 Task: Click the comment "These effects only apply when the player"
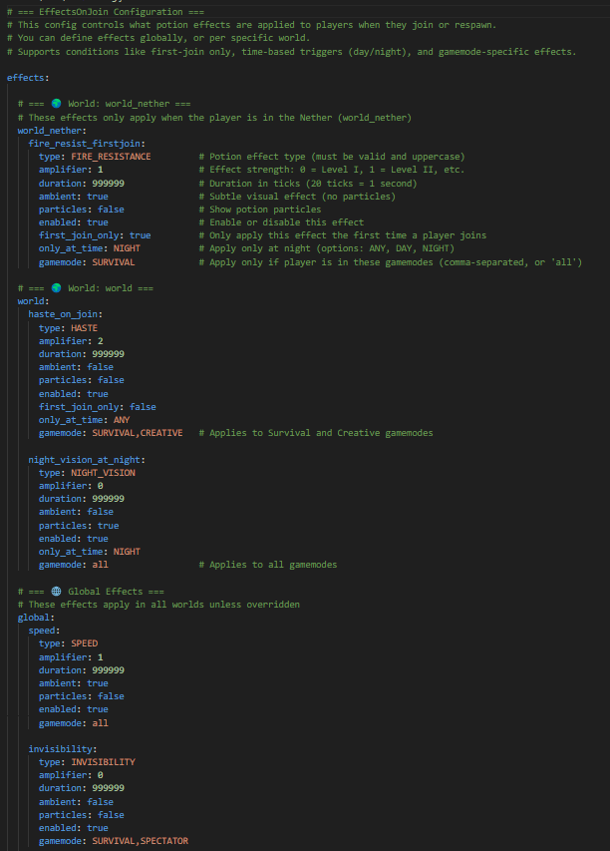tap(214, 118)
